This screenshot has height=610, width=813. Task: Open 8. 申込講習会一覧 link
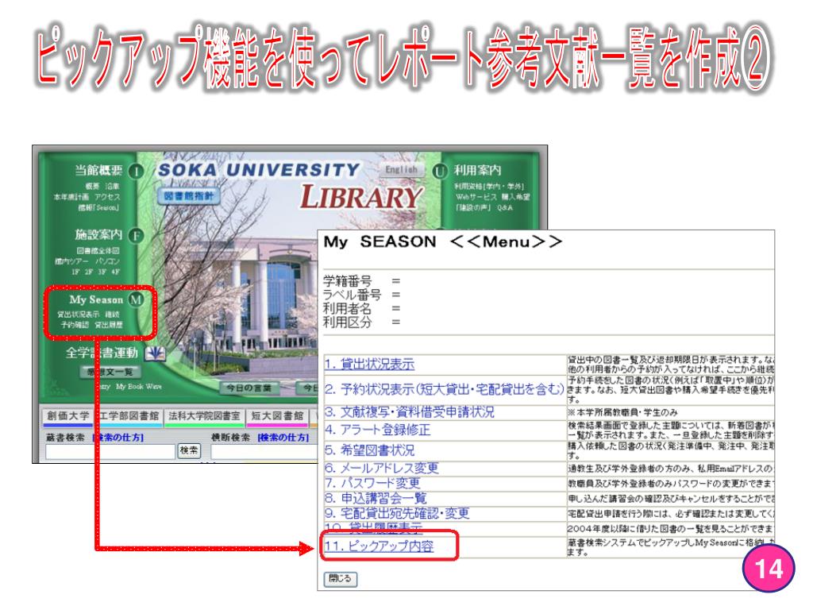click(x=376, y=499)
